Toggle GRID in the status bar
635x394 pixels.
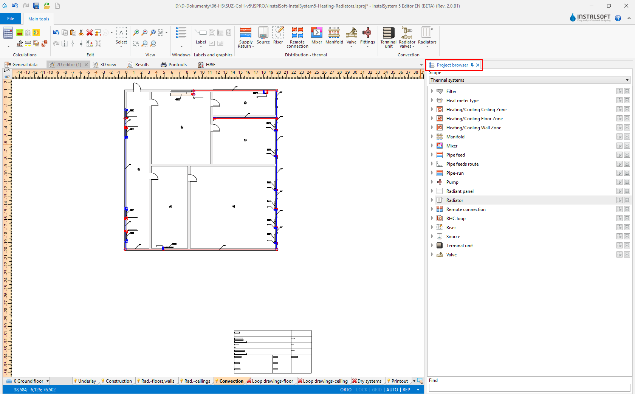pyautogui.click(x=376, y=390)
